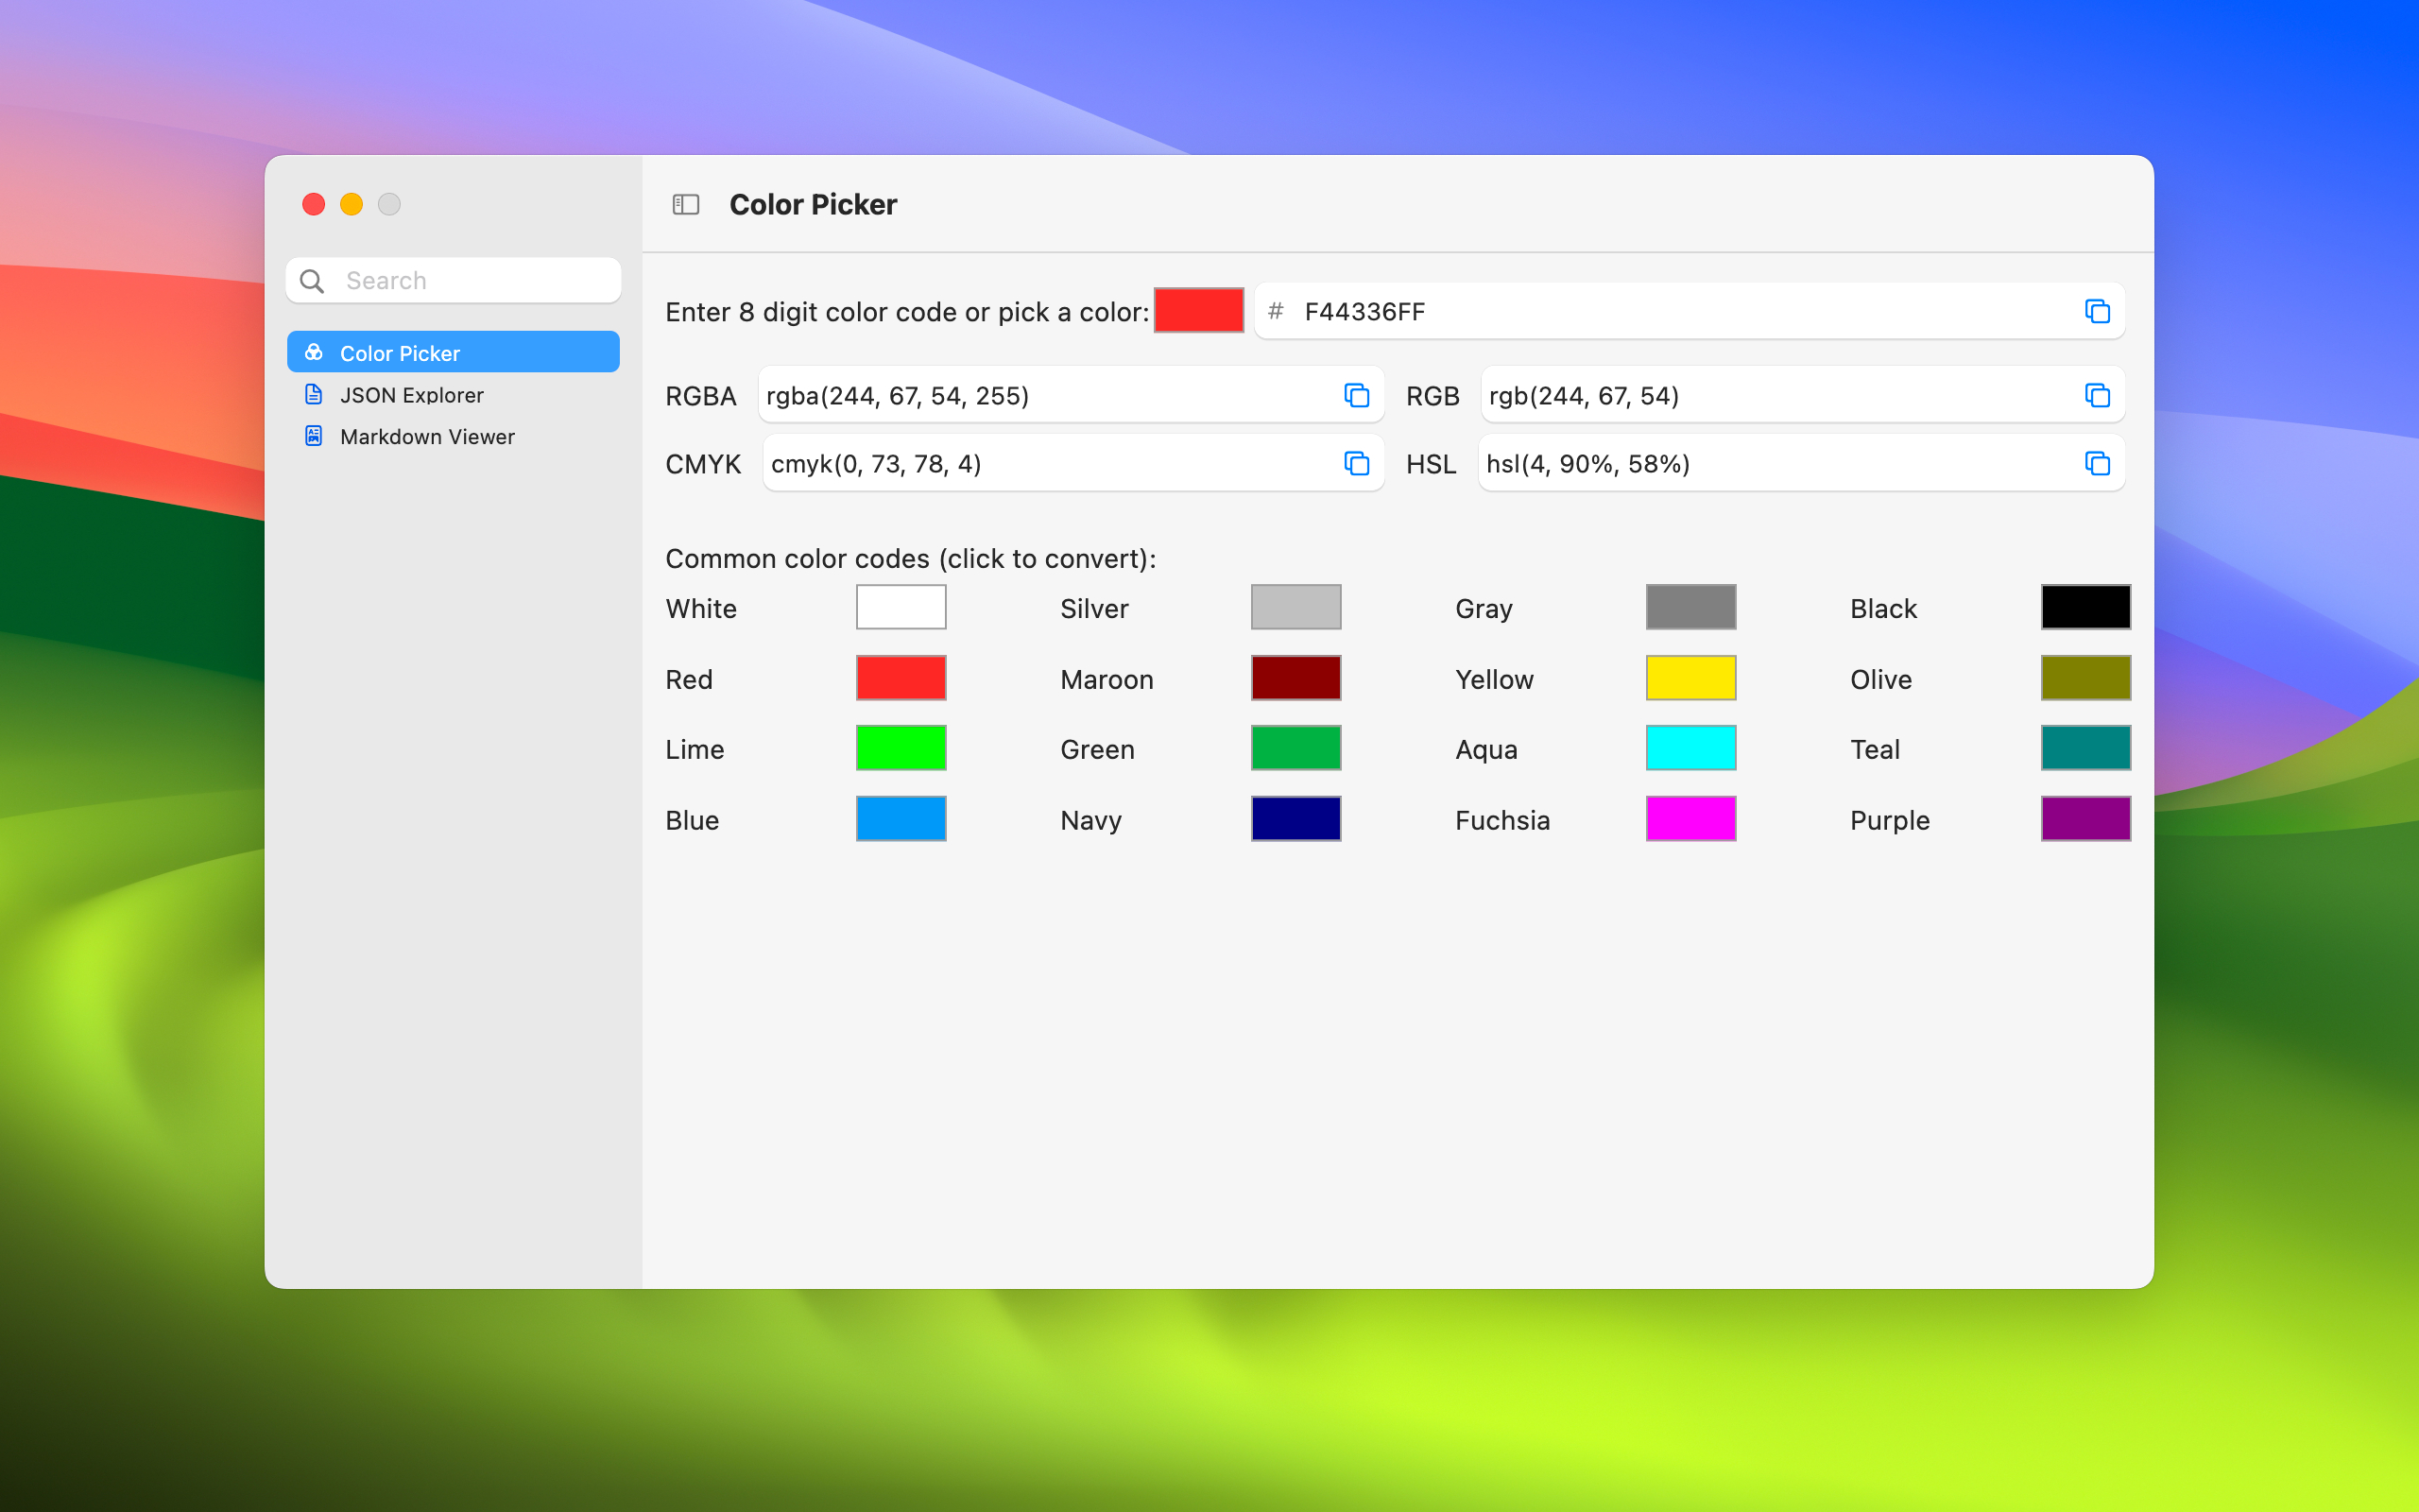Close the window with red button
This screenshot has height=1512, width=2419.
tap(313, 204)
